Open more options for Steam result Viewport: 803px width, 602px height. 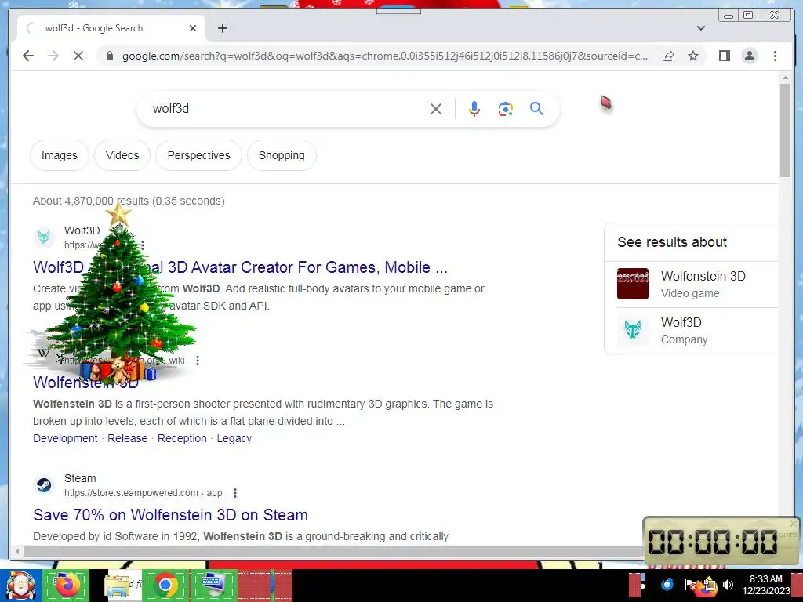(235, 493)
